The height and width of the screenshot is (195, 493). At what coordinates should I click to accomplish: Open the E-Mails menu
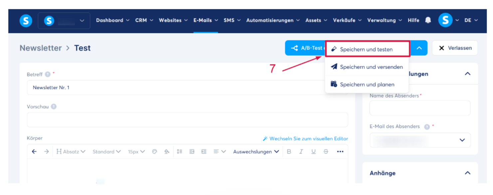click(206, 20)
